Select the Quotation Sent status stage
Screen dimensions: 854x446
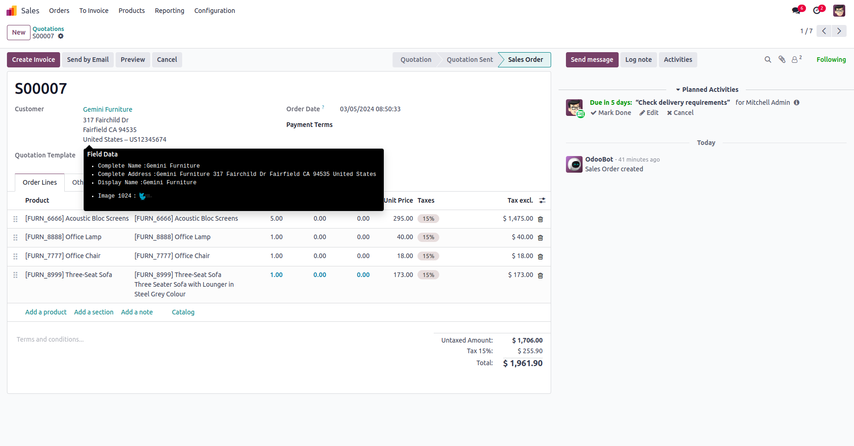(x=470, y=60)
